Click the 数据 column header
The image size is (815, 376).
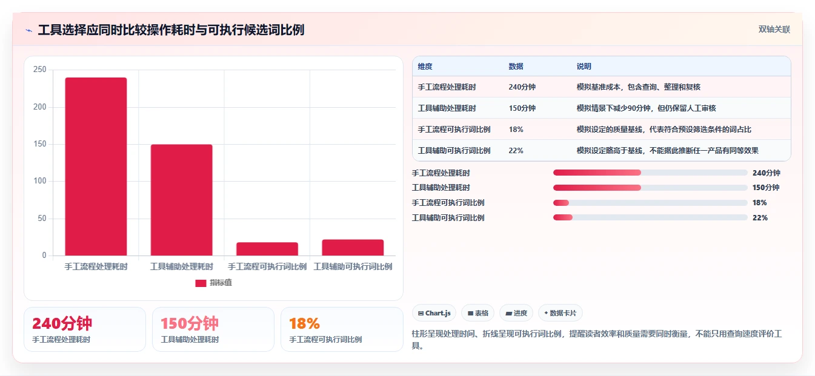coord(516,67)
